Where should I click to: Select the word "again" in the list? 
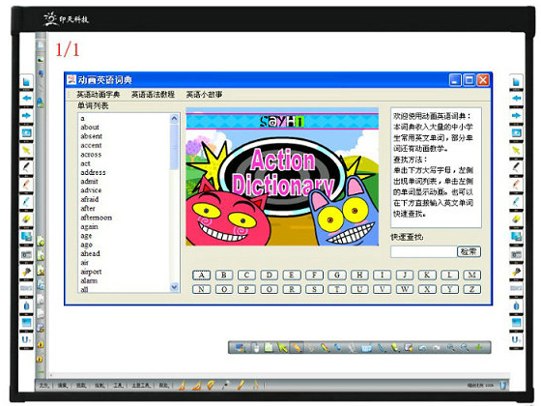click(x=89, y=227)
